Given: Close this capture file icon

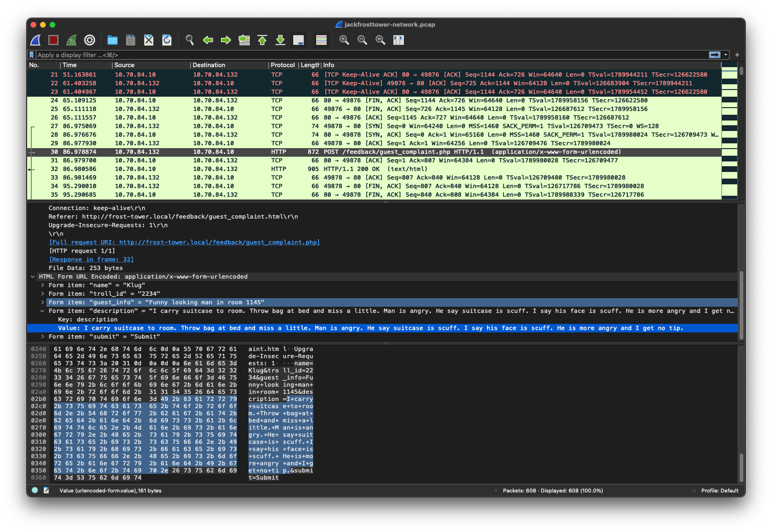Looking at the screenshot, I should pos(149,40).
